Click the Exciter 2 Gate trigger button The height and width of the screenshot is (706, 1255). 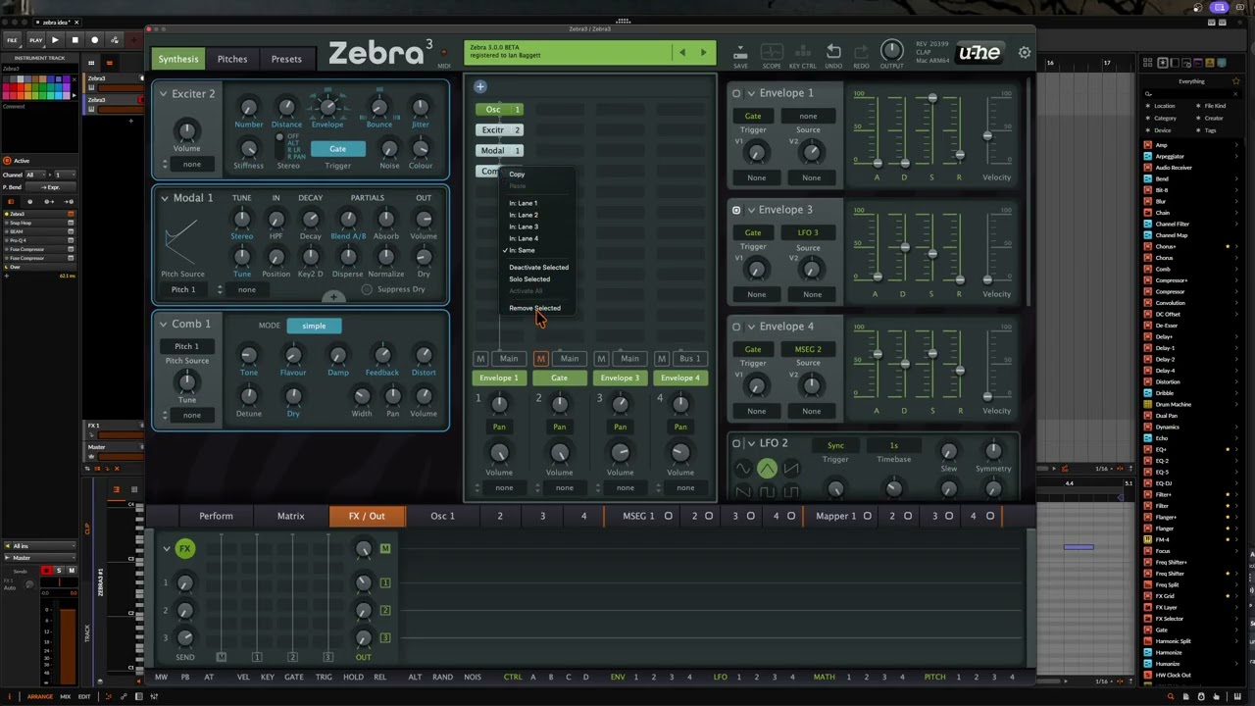(x=337, y=149)
